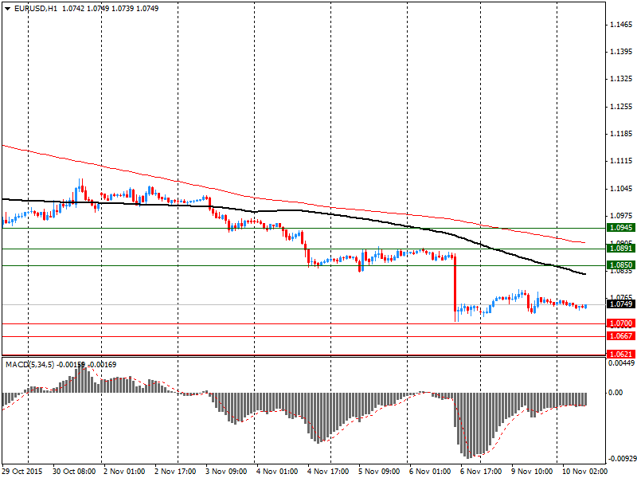637x478 pixels.
Task: Click the EURUSD,H1 symbol label
Action: 36,9
